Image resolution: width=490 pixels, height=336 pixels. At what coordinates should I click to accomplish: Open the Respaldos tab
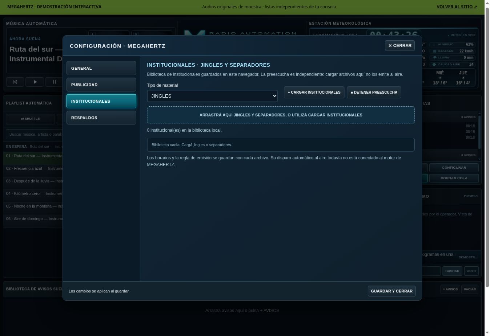coord(101,118)
